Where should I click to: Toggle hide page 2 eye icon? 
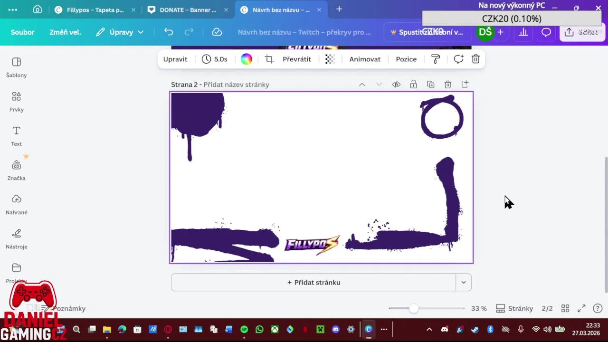tap(396, 85)
